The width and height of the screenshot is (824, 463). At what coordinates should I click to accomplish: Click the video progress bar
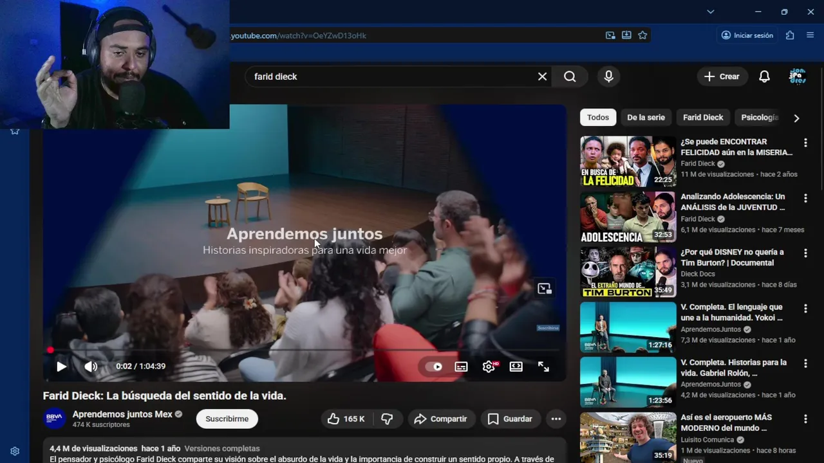pos(304,350)
